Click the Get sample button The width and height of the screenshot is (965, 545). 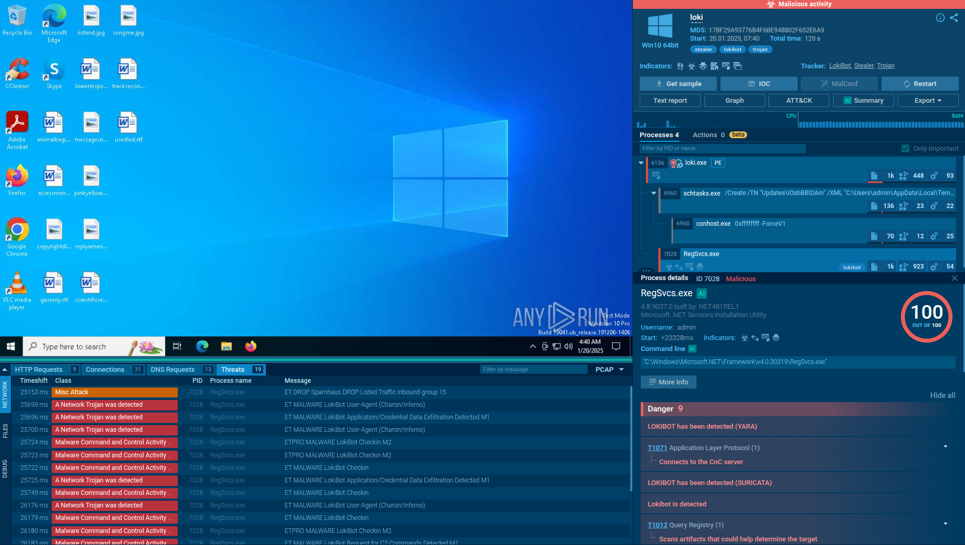[678, 84]
